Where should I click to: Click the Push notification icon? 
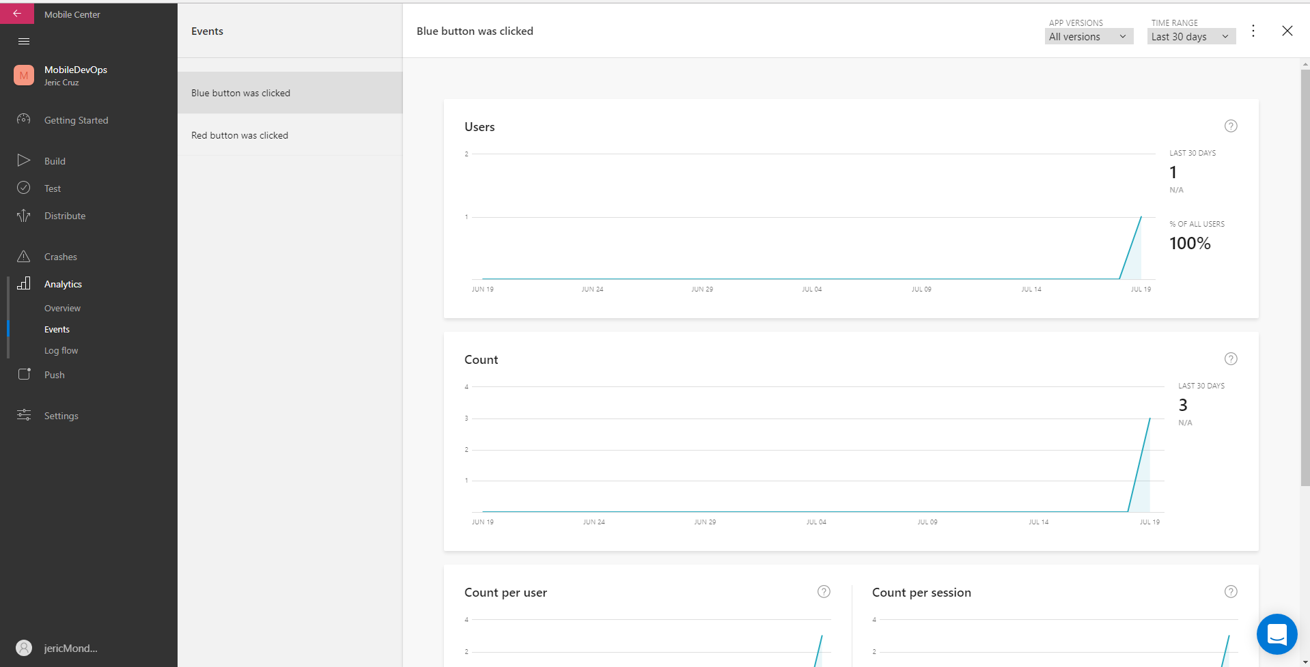tap(24, 374)
